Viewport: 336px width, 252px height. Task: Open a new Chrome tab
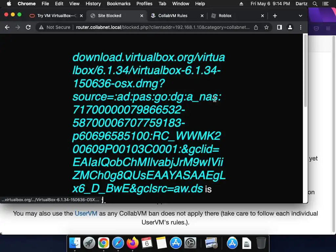[x=275, y=16]
